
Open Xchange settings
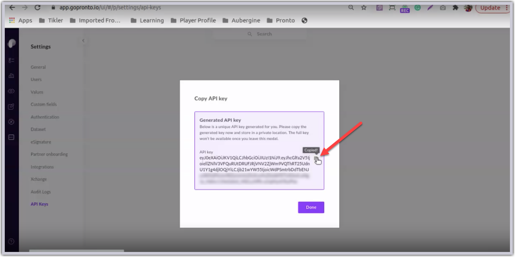39,179
